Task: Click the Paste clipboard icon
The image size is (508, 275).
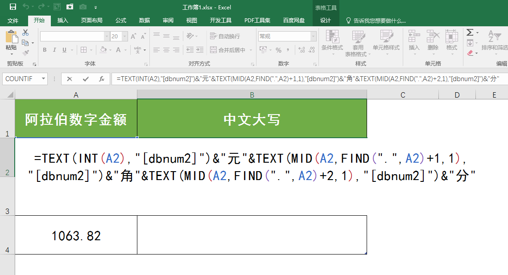Action: click(x=11, y=37)
